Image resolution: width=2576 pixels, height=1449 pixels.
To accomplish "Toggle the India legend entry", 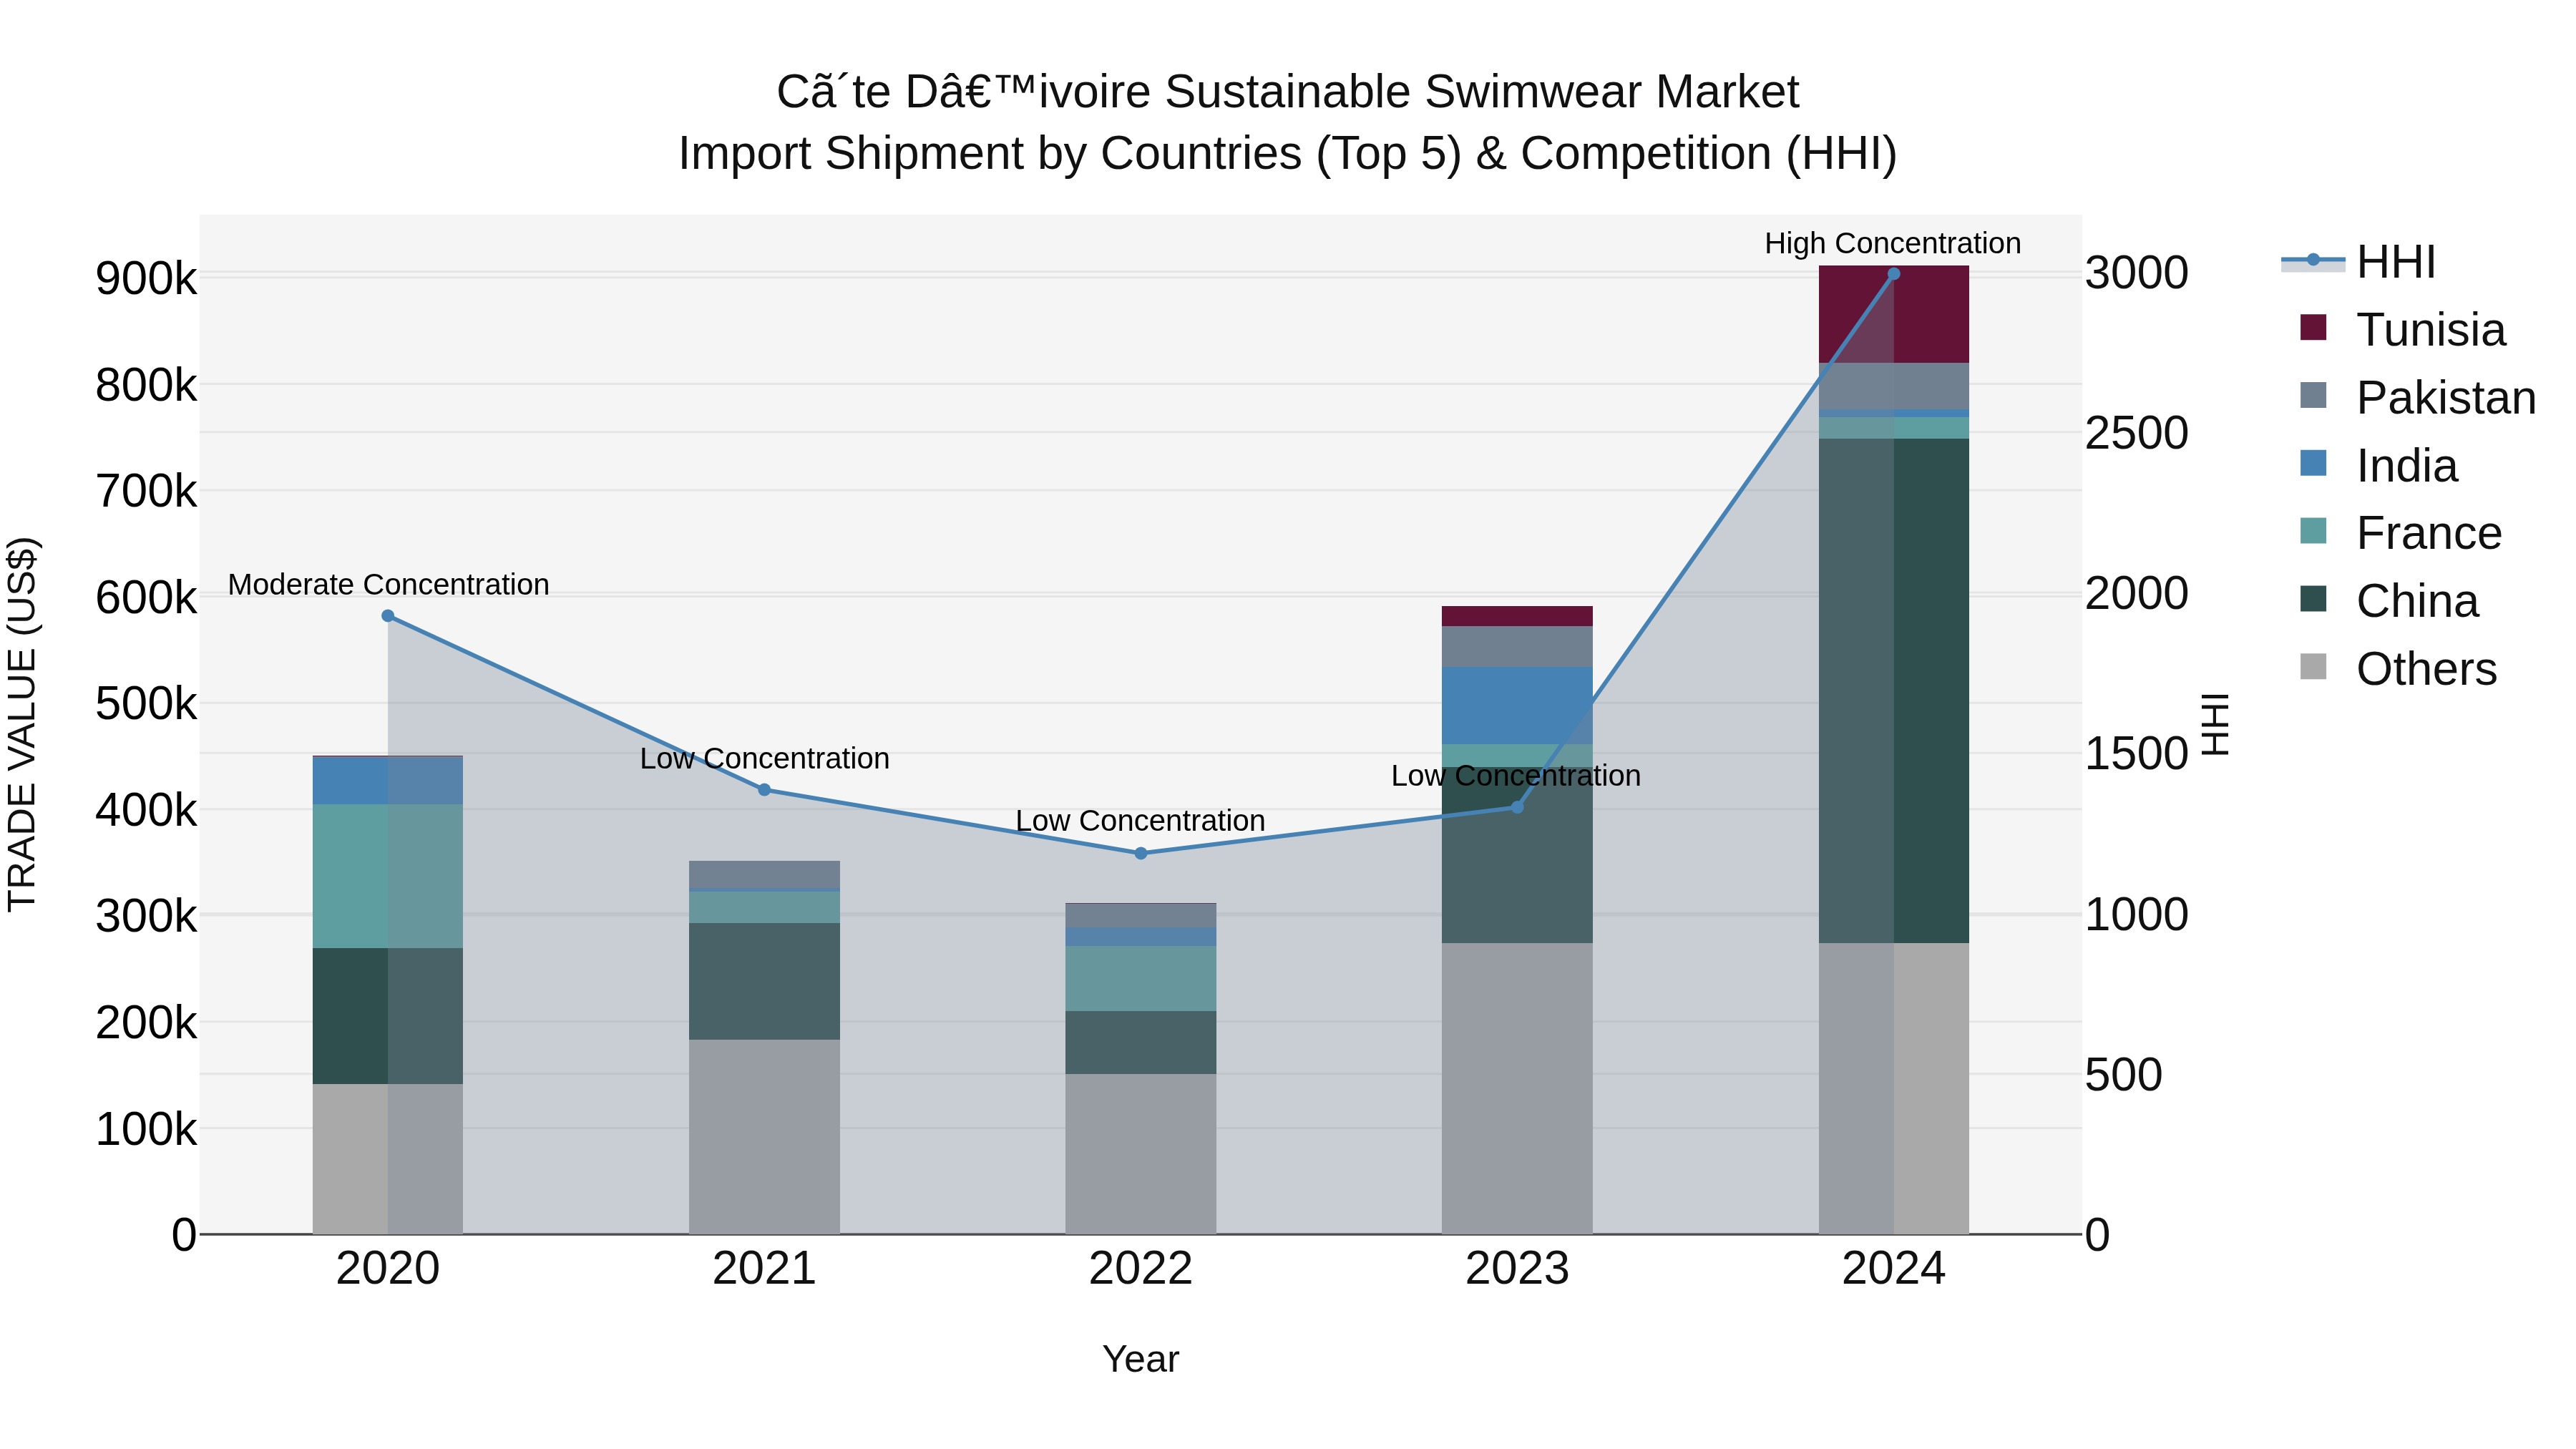I will pos(2378,466).
